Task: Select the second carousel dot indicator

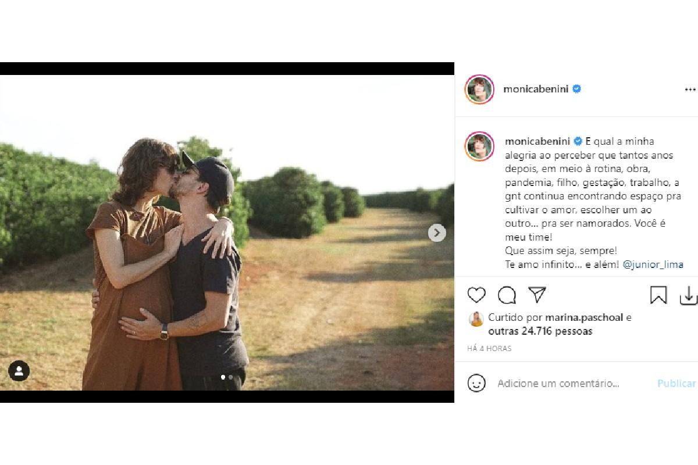Action: [x=231, y=377]
